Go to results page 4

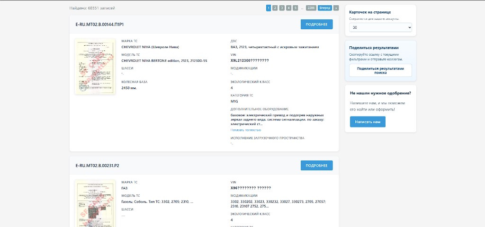pos(288,8)
